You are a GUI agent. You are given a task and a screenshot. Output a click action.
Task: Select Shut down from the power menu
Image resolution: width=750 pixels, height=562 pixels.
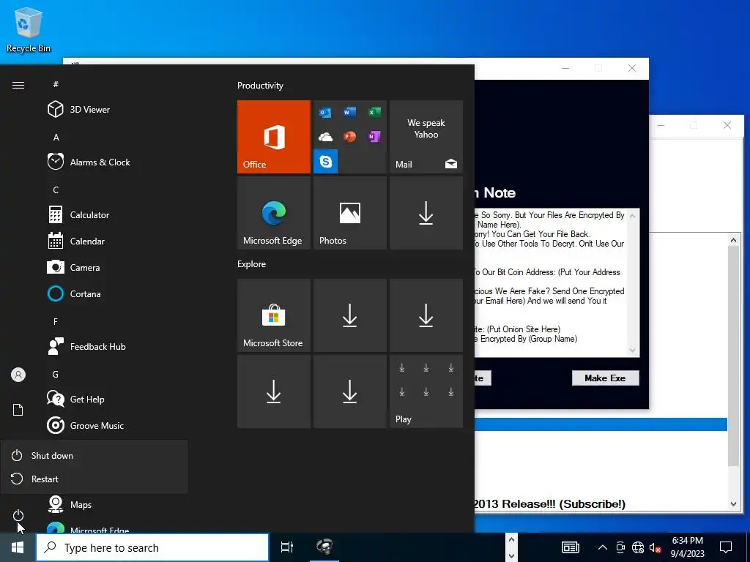[94, 455]
